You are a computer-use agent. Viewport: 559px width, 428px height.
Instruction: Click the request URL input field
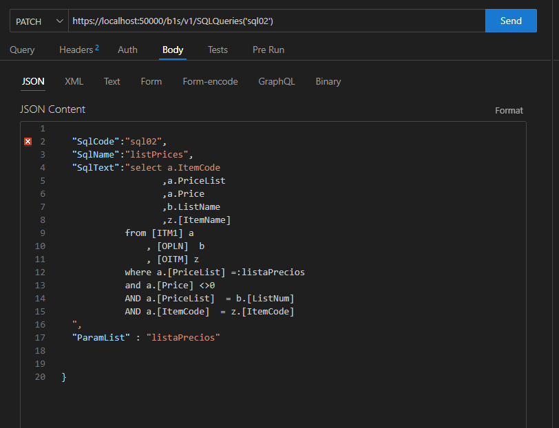tap(275, 21)
